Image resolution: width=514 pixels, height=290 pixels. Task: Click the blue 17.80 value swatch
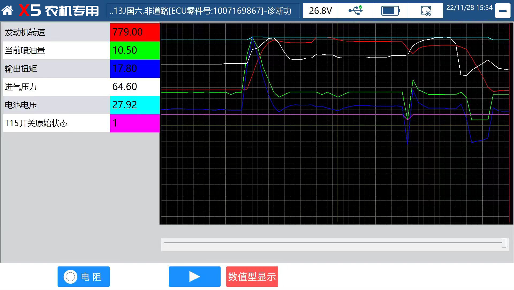click(135, 69)
